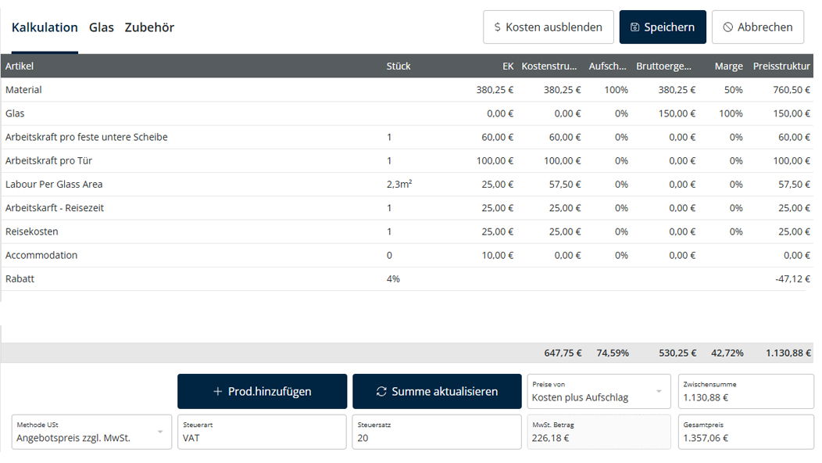The image size is (822, 463).
Task: Click the 4% value in Rabatt row
Action: (x=393, y=279)
